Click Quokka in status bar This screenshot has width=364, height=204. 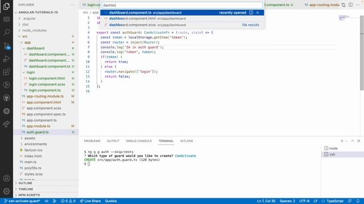pos(111,201)
